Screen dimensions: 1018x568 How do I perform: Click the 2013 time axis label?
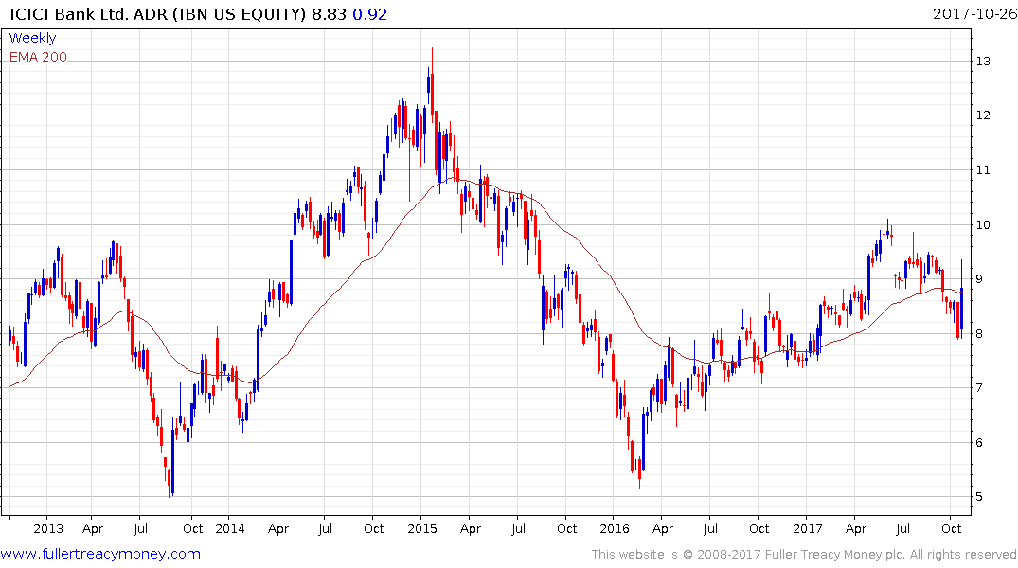point(48,528)
